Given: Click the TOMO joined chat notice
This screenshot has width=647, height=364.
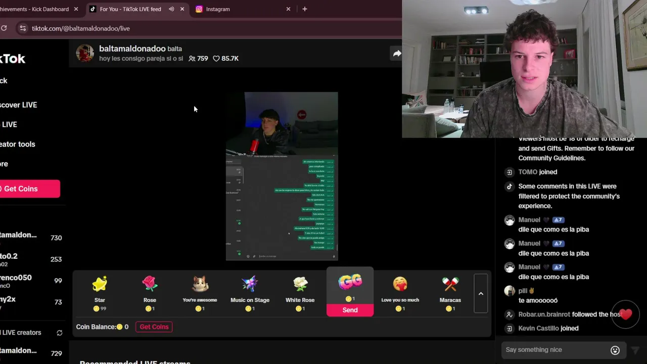Looking at the screenshot, I should [x=537, y=172].
